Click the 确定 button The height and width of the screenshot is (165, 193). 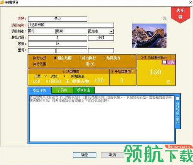point(85,155)
